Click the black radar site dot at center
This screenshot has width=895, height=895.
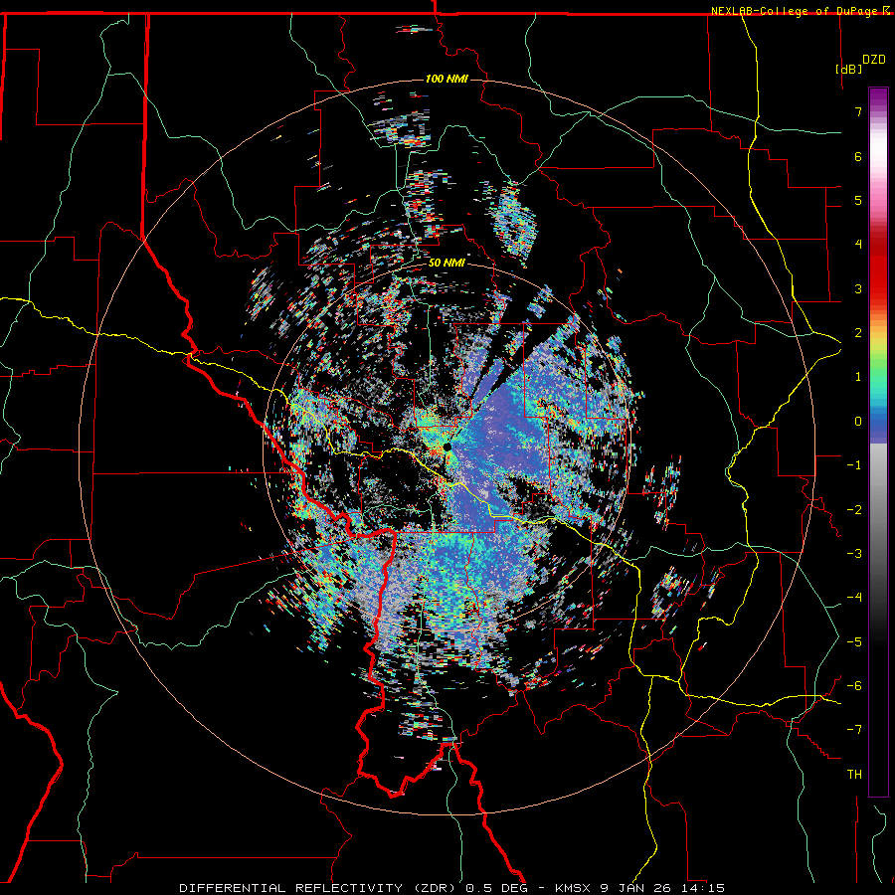point(447,447)
